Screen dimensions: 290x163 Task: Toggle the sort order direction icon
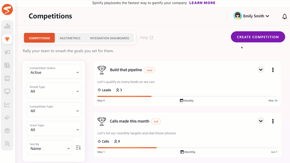click(78, 147)
